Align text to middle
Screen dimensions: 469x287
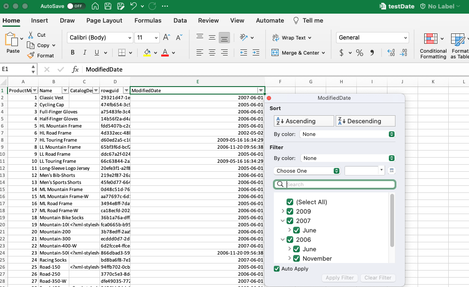click(x=212, y=37)
